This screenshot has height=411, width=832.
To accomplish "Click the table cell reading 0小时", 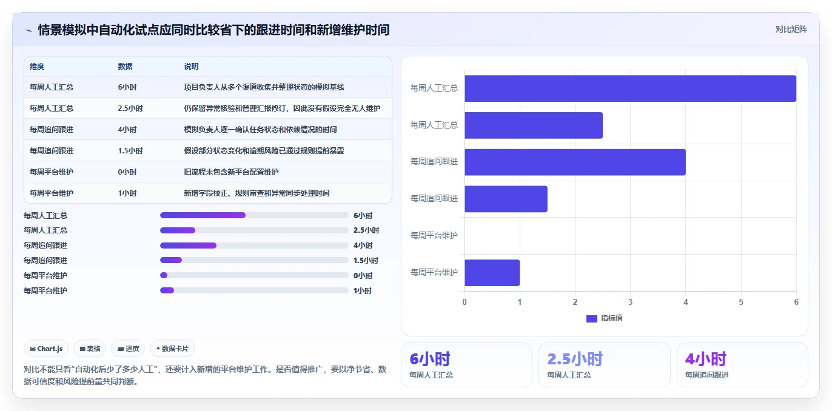I will click(x=127, y=172).
